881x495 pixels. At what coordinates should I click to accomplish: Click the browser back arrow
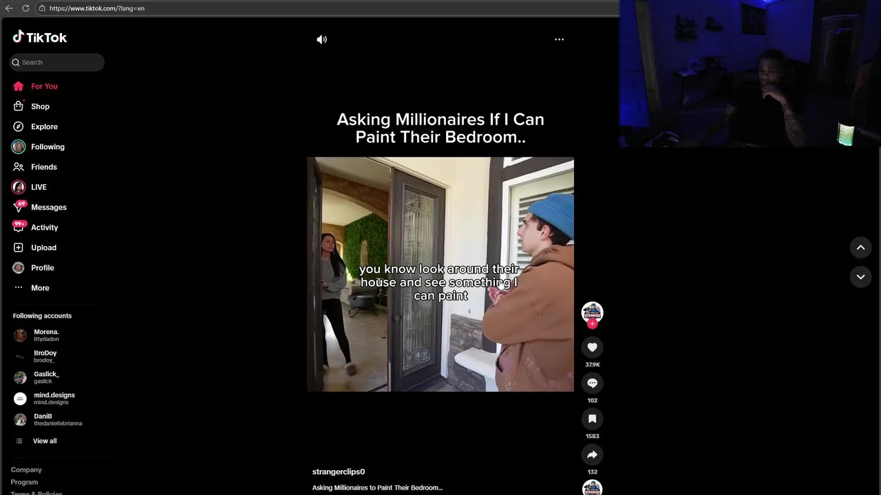tap(9, 8)
